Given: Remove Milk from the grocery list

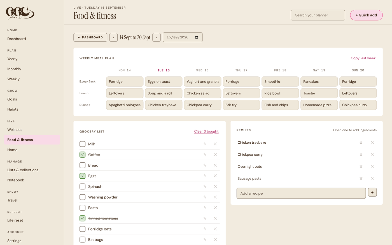Looking at the screenshot, I should click(215, 144).
